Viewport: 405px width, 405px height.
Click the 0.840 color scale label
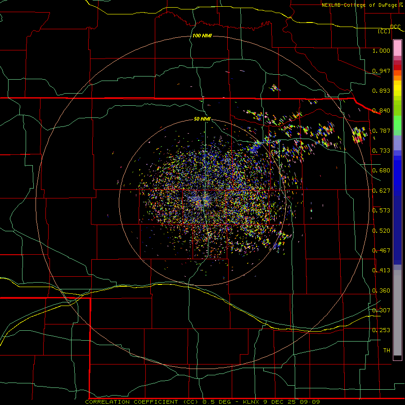tap(381, 111)
